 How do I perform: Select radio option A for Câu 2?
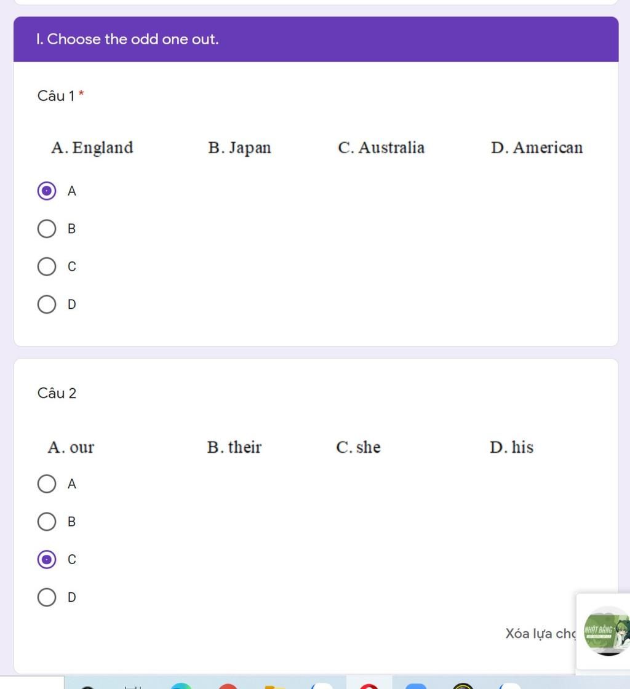point(47,484)
